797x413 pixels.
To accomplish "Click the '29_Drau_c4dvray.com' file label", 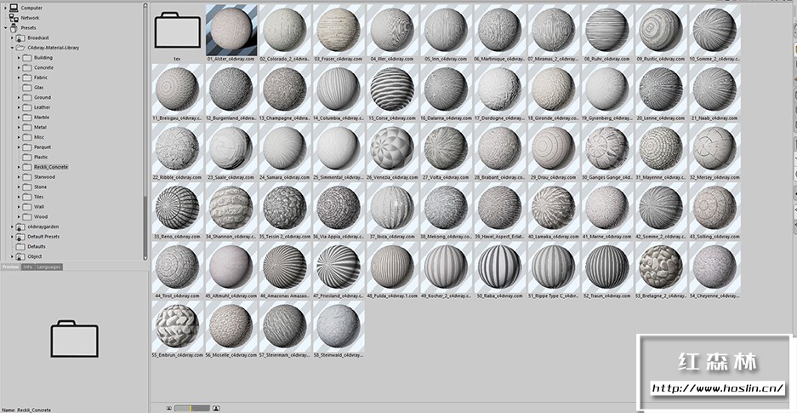I will tap(553, 177).
